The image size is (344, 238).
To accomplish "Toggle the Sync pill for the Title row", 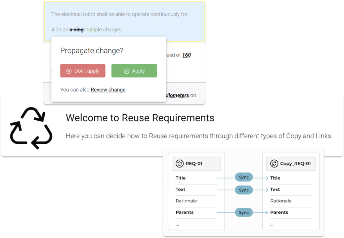I will pos(244,177).
